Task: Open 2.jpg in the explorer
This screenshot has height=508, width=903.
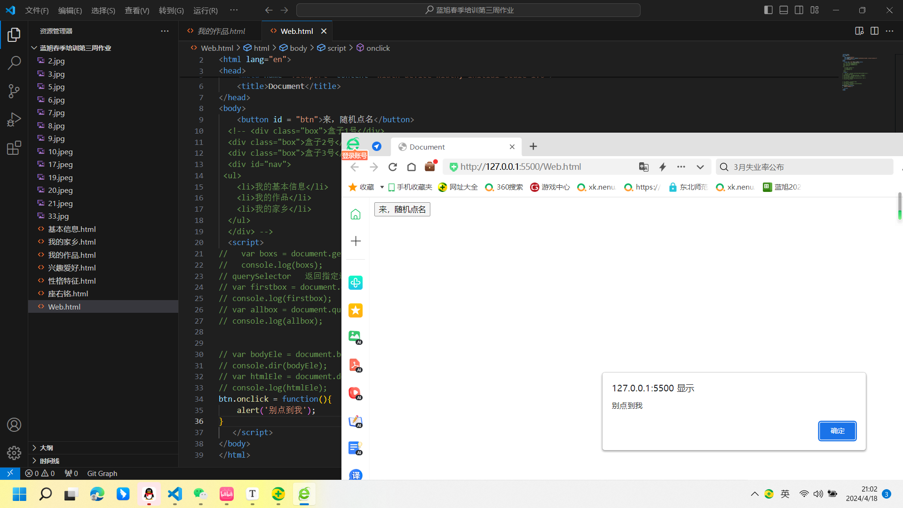Action: (103, 61)
